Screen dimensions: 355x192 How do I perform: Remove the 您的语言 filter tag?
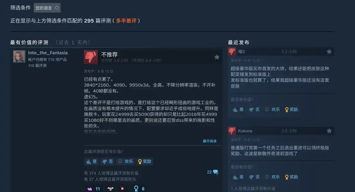57,8
